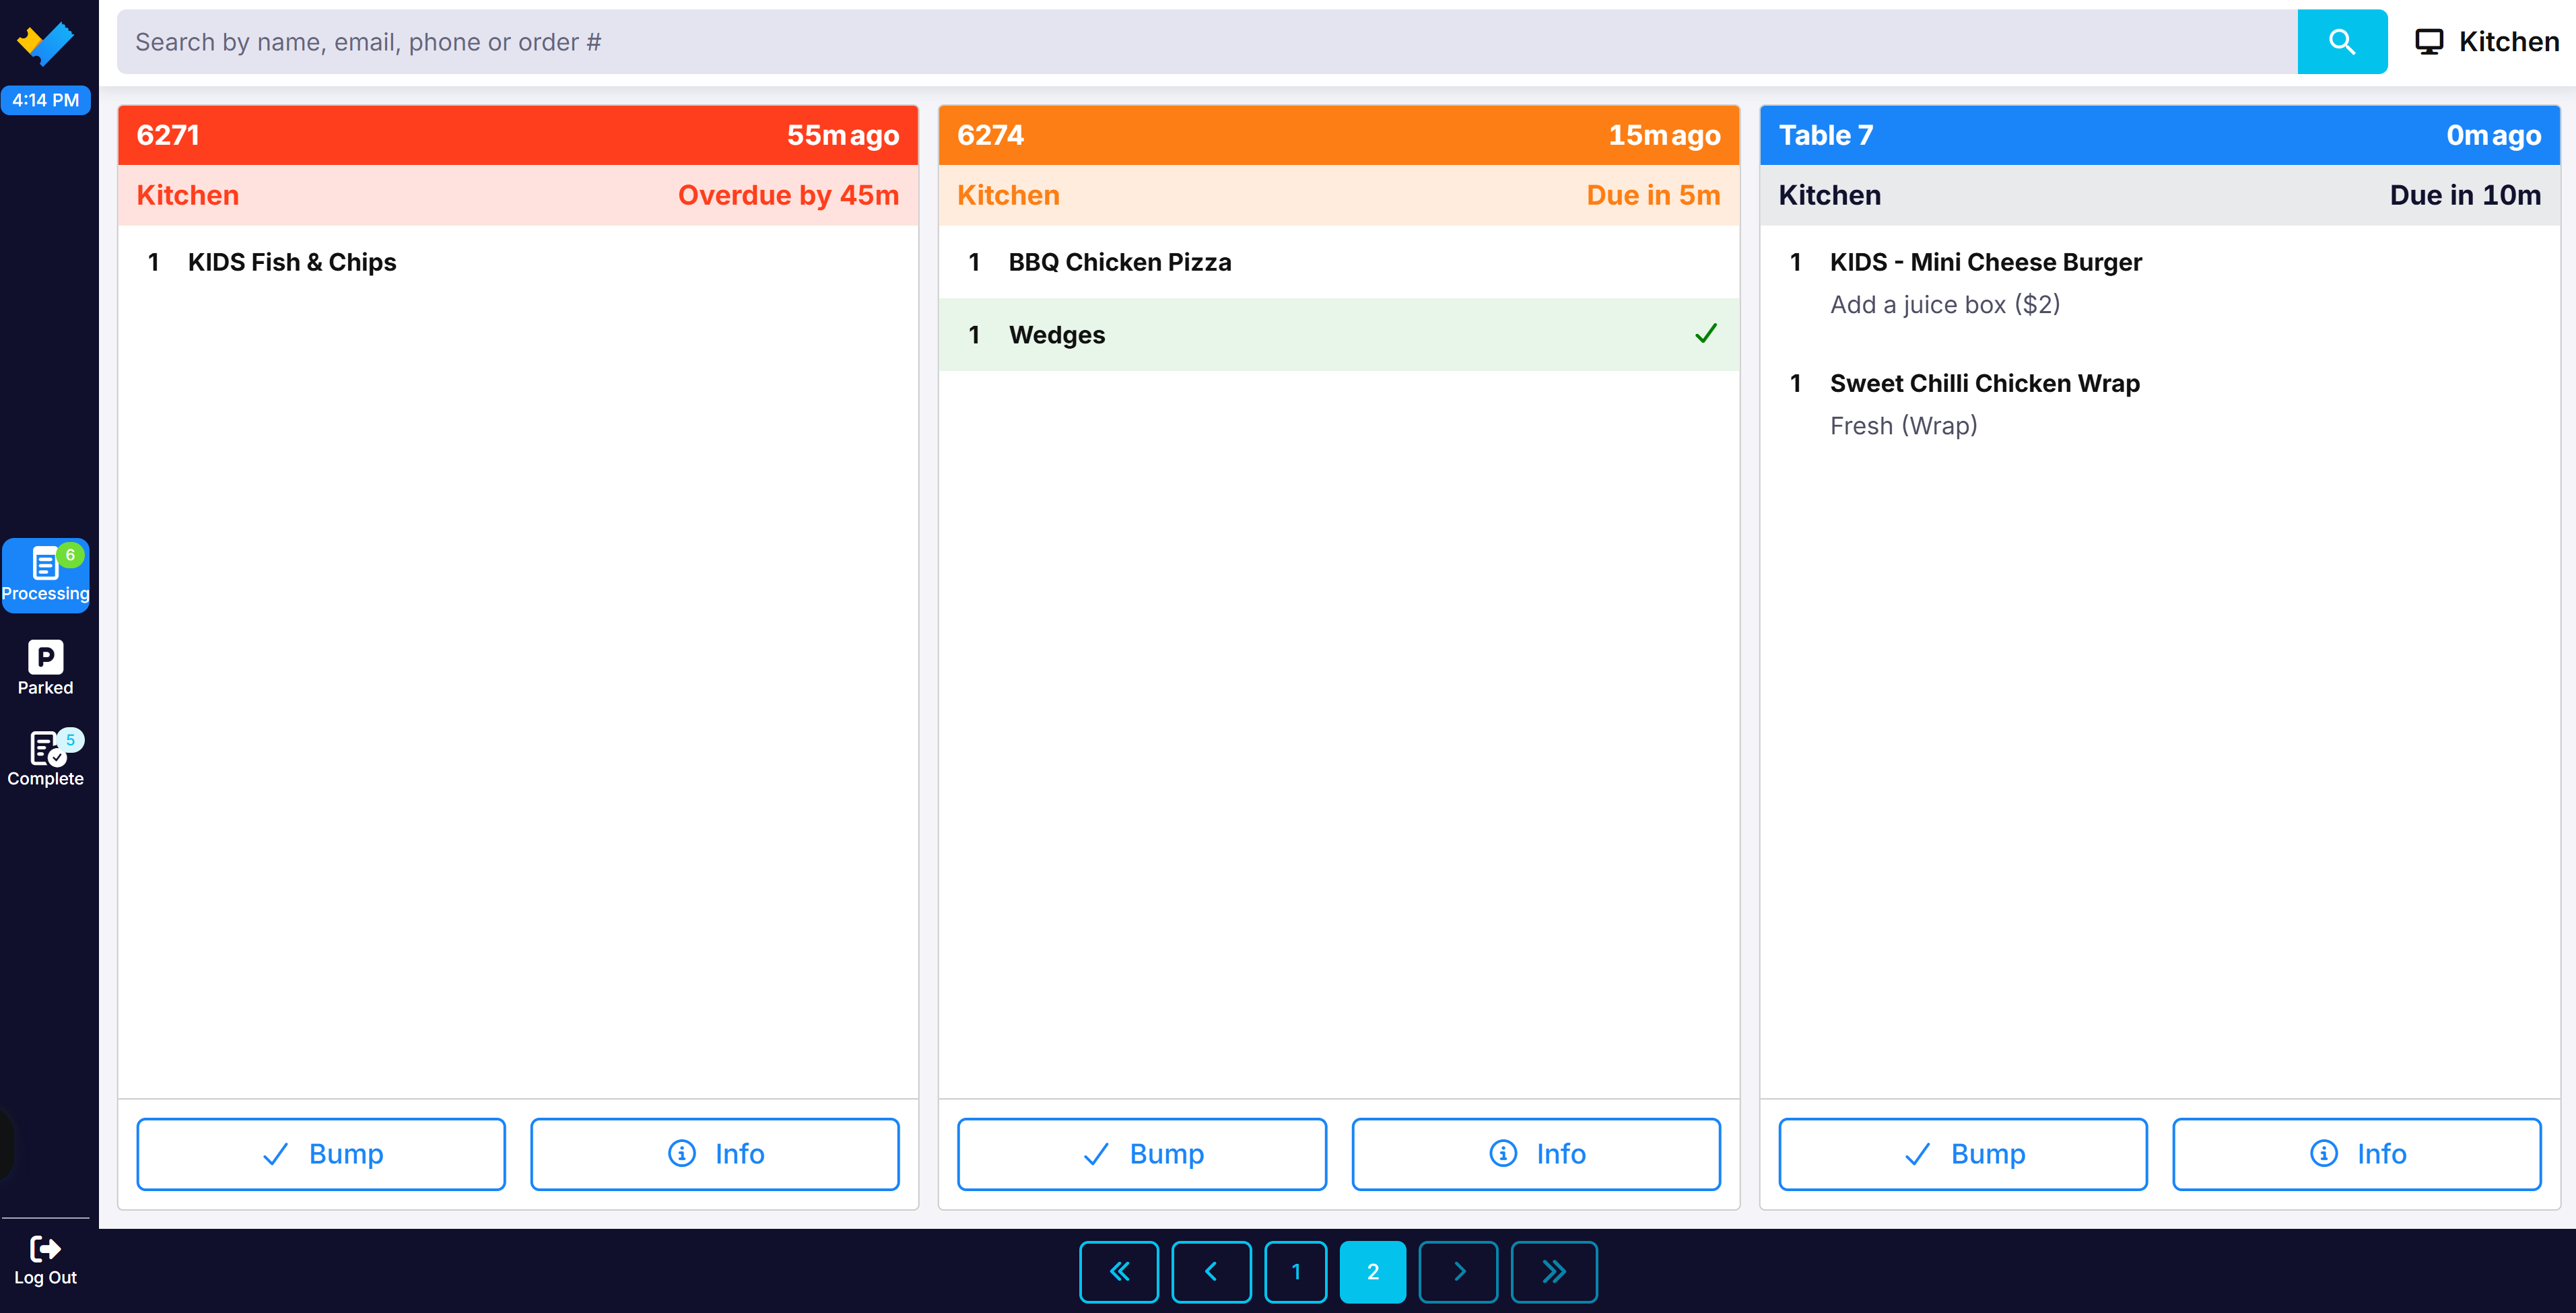2576x1313 pixels.
Task: Open the Parked orders view
Action: [x=45, y=668]
